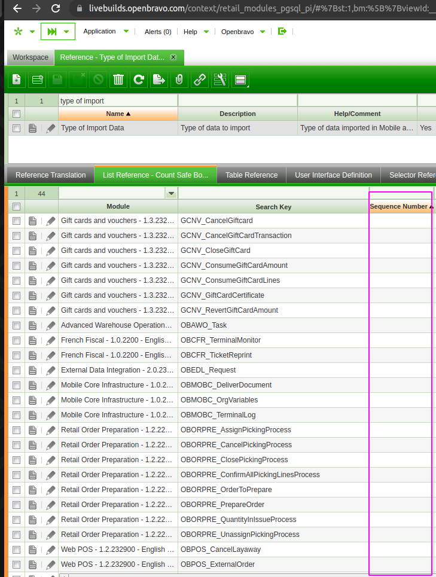The height and width of the screenshot is (577, 436).
Task: Click pencil edit icon for OBEDL_Request row
Action: coord(51,370)
